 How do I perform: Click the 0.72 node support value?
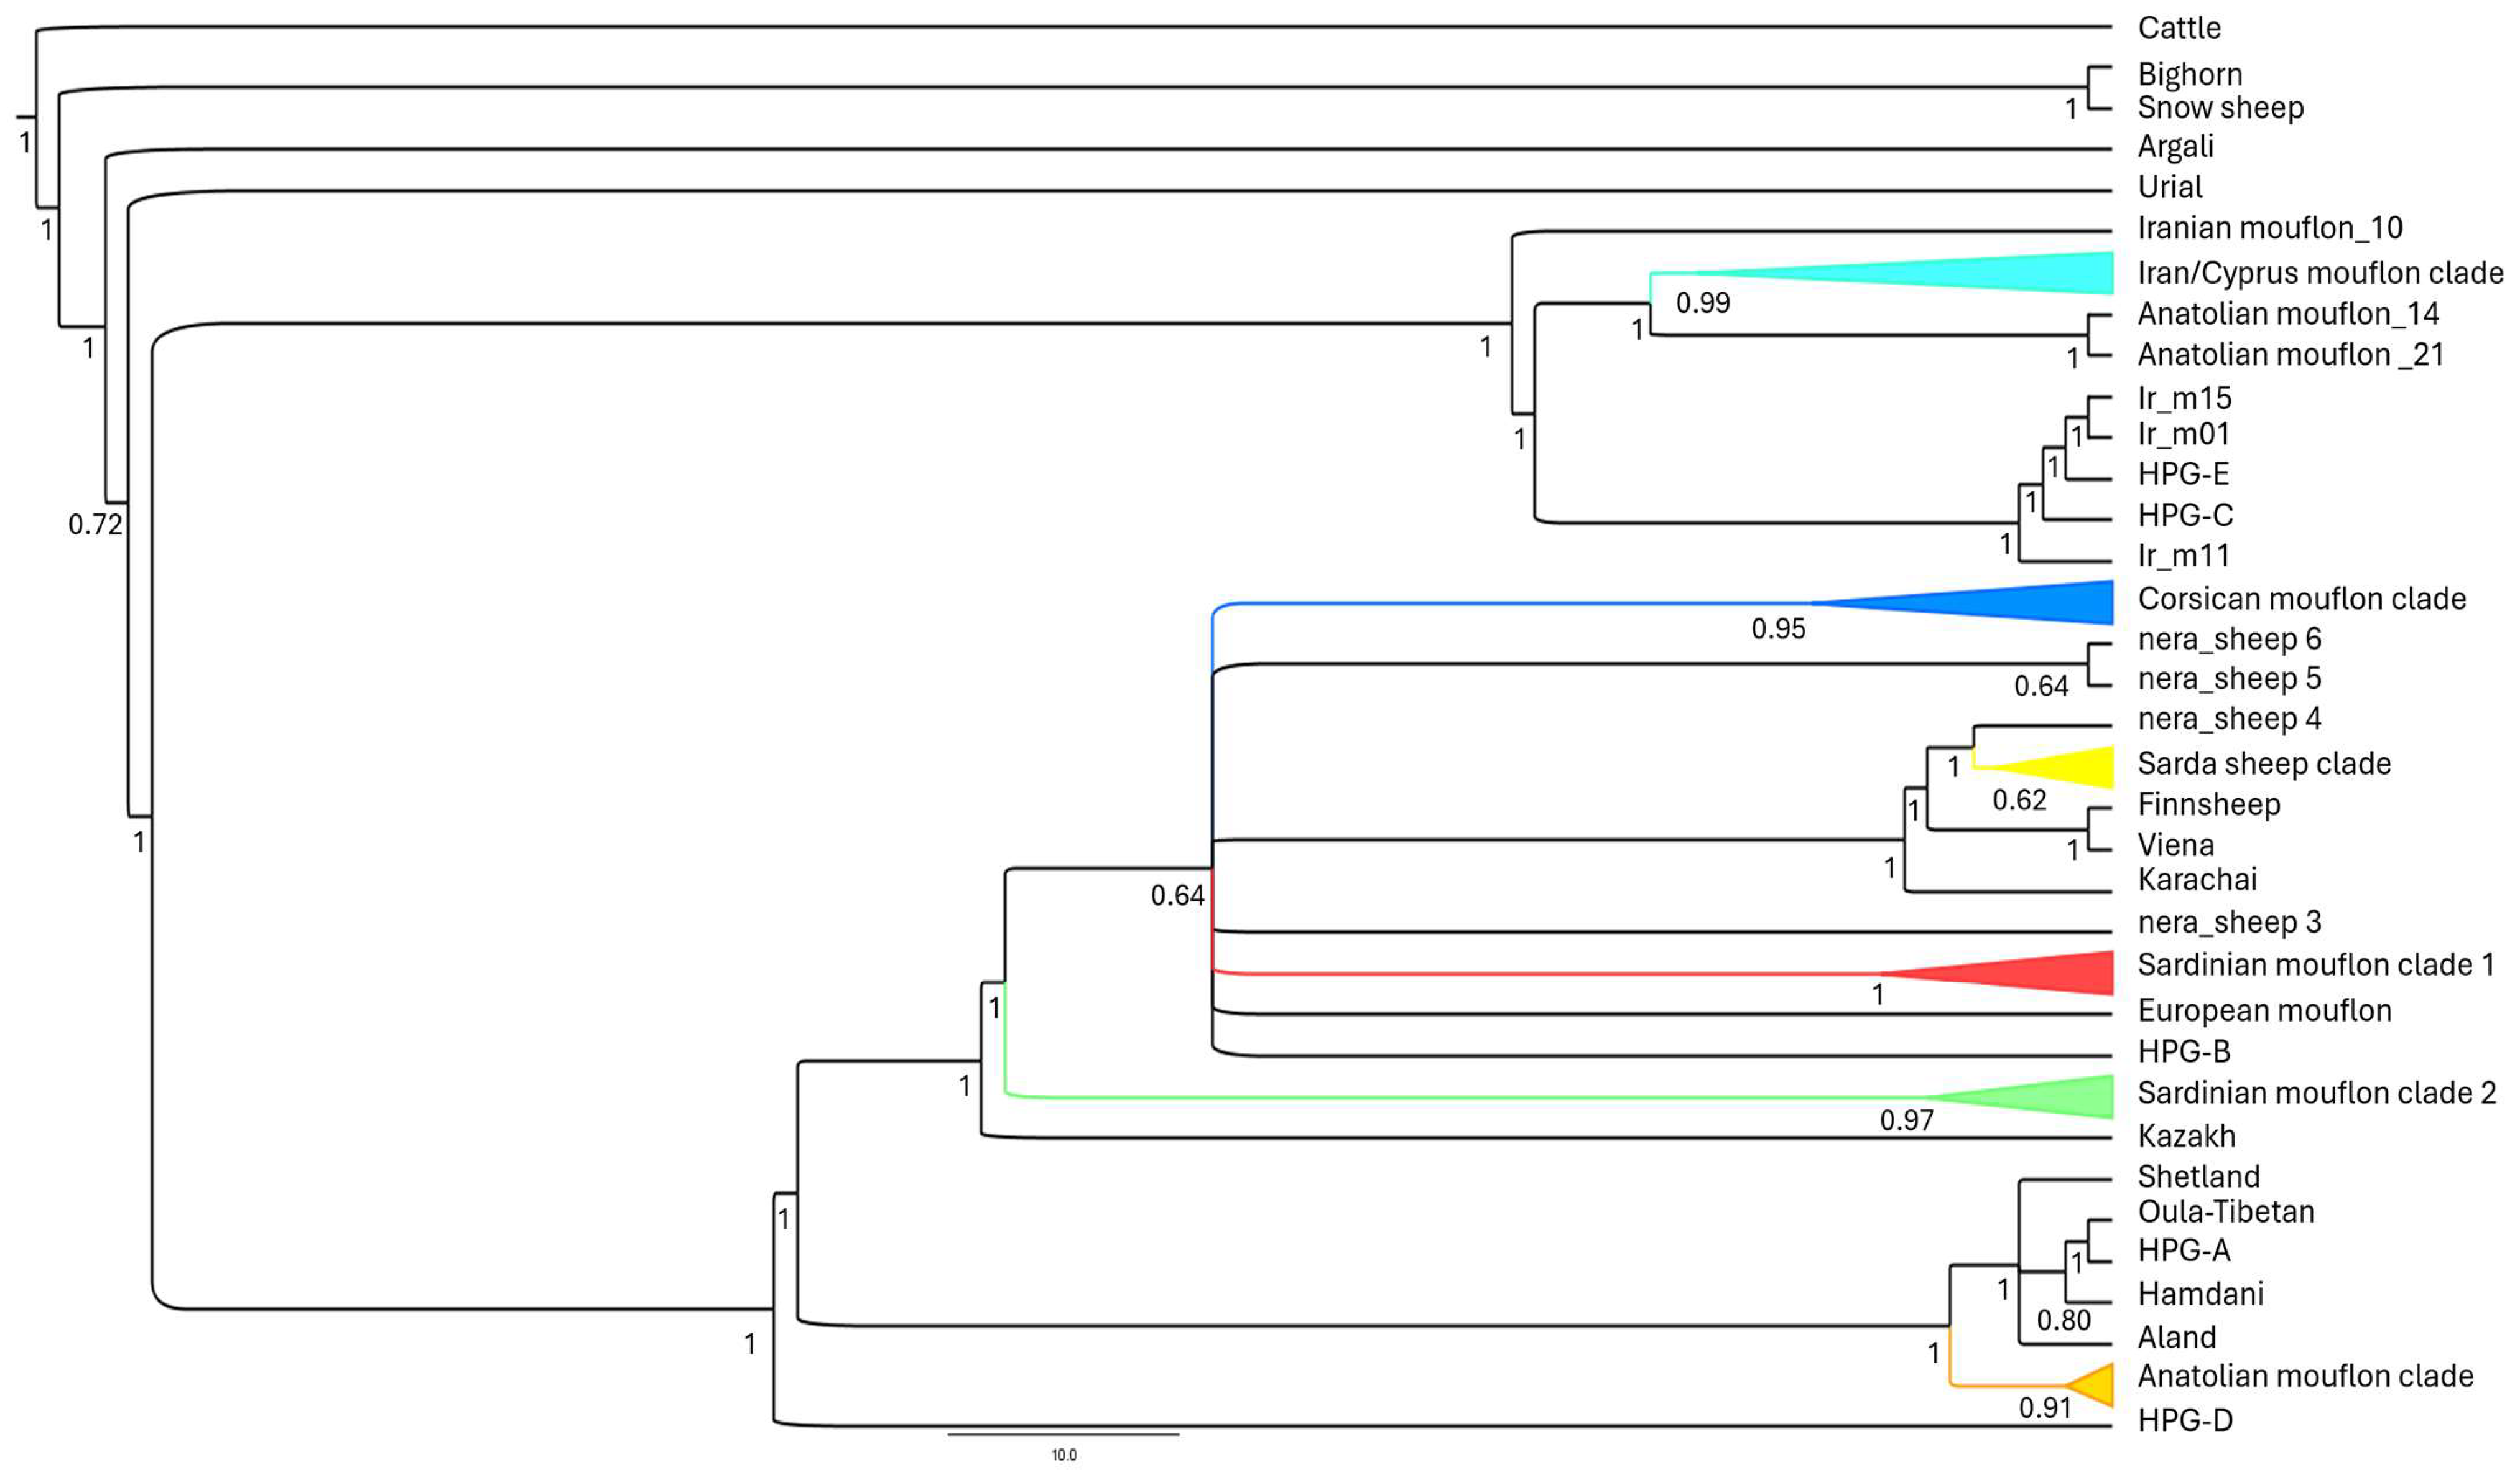pos(95,524)
